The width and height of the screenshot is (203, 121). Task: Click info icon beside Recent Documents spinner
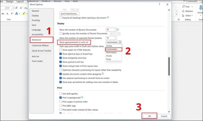coord(118,30)
